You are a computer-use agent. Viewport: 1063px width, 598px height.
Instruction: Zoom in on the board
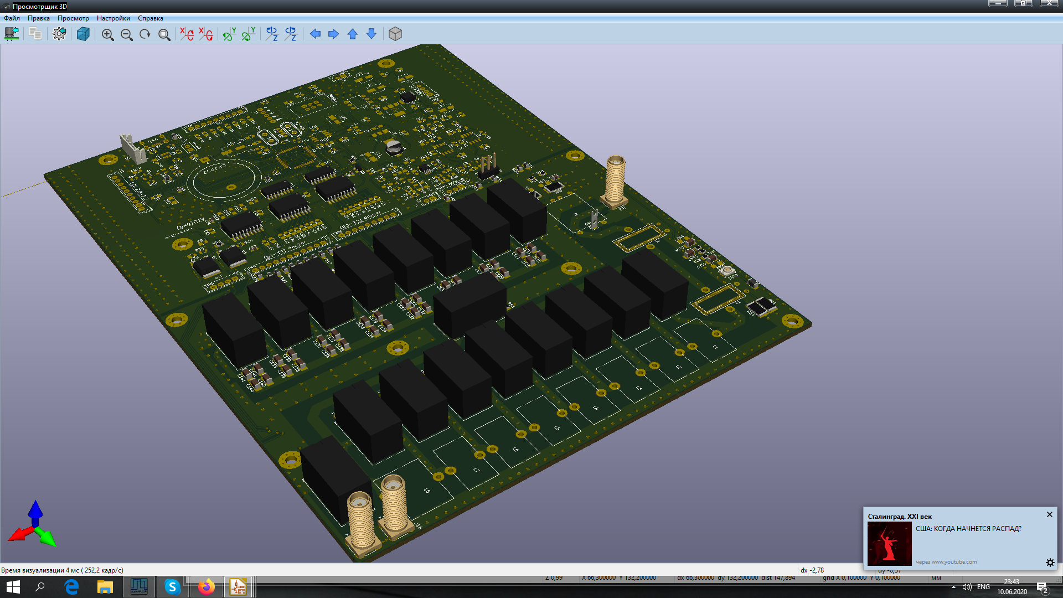(x=107, y=34)
